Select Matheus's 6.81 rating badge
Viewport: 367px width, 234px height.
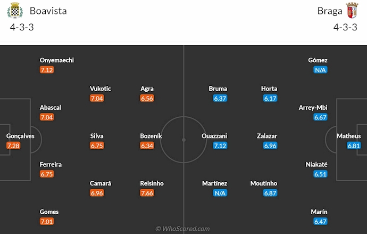pyautogui.click(x=354, y=146)
